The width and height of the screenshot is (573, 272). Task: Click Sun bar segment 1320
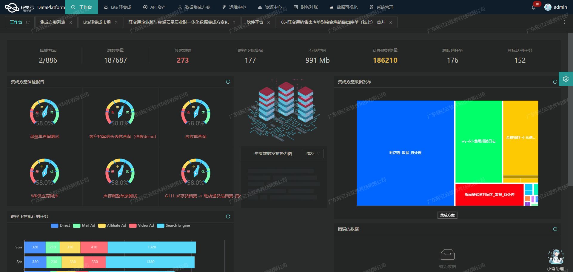click(152, 247)
